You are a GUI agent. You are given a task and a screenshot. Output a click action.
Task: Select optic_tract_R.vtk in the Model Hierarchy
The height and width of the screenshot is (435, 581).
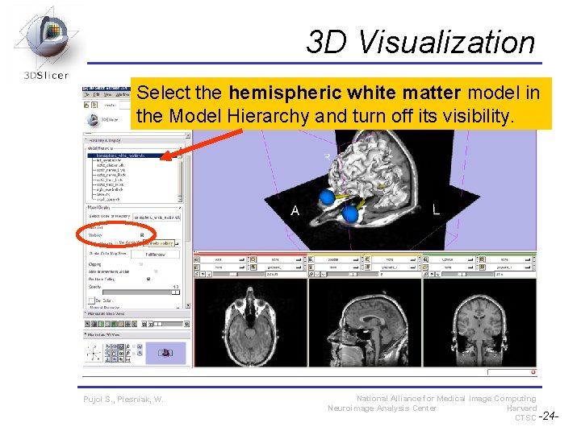tap(110, 184)
